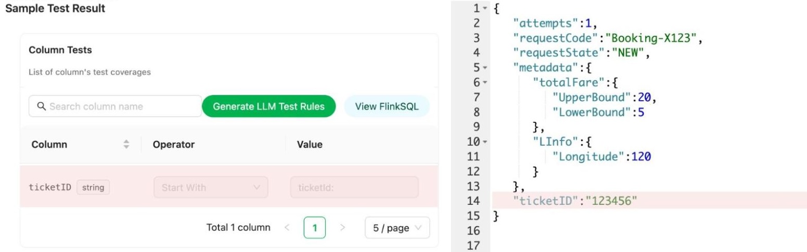
Task: Open the Start With operator dropdown
Action: pos(211,187)
